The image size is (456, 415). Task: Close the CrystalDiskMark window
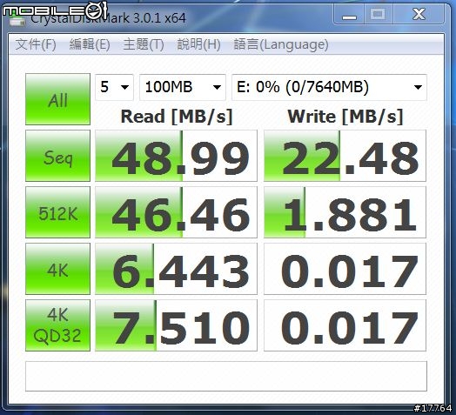(419, 14)
